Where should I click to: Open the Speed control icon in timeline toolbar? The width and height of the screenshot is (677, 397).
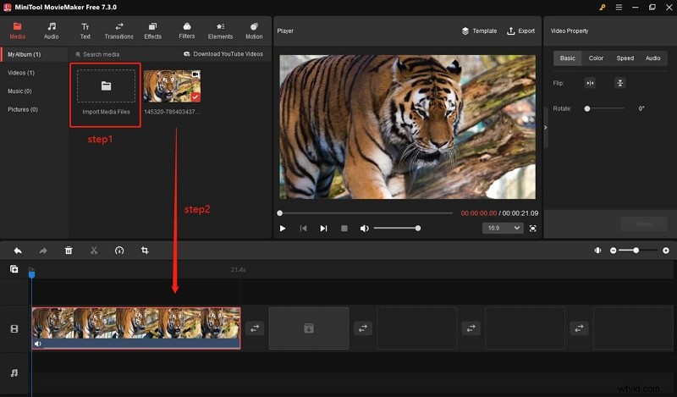119,251
